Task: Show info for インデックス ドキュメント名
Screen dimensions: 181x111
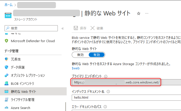Action: click(108, 92)
